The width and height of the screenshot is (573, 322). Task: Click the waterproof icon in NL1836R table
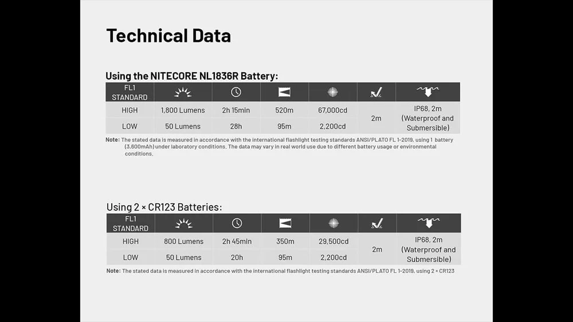[x=427, y=92]
